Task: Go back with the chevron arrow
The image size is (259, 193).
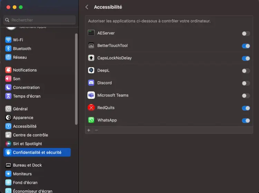Action: [x=87, y=7]
